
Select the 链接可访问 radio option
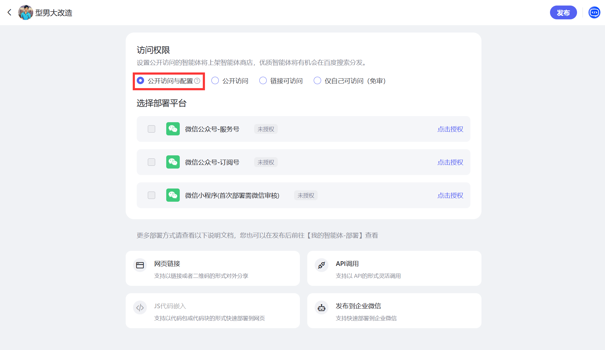click(x=263, y=81)
